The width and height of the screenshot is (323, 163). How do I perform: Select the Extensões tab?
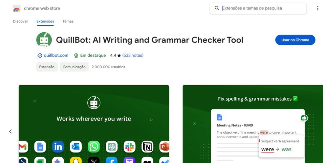tap(45, 21)
